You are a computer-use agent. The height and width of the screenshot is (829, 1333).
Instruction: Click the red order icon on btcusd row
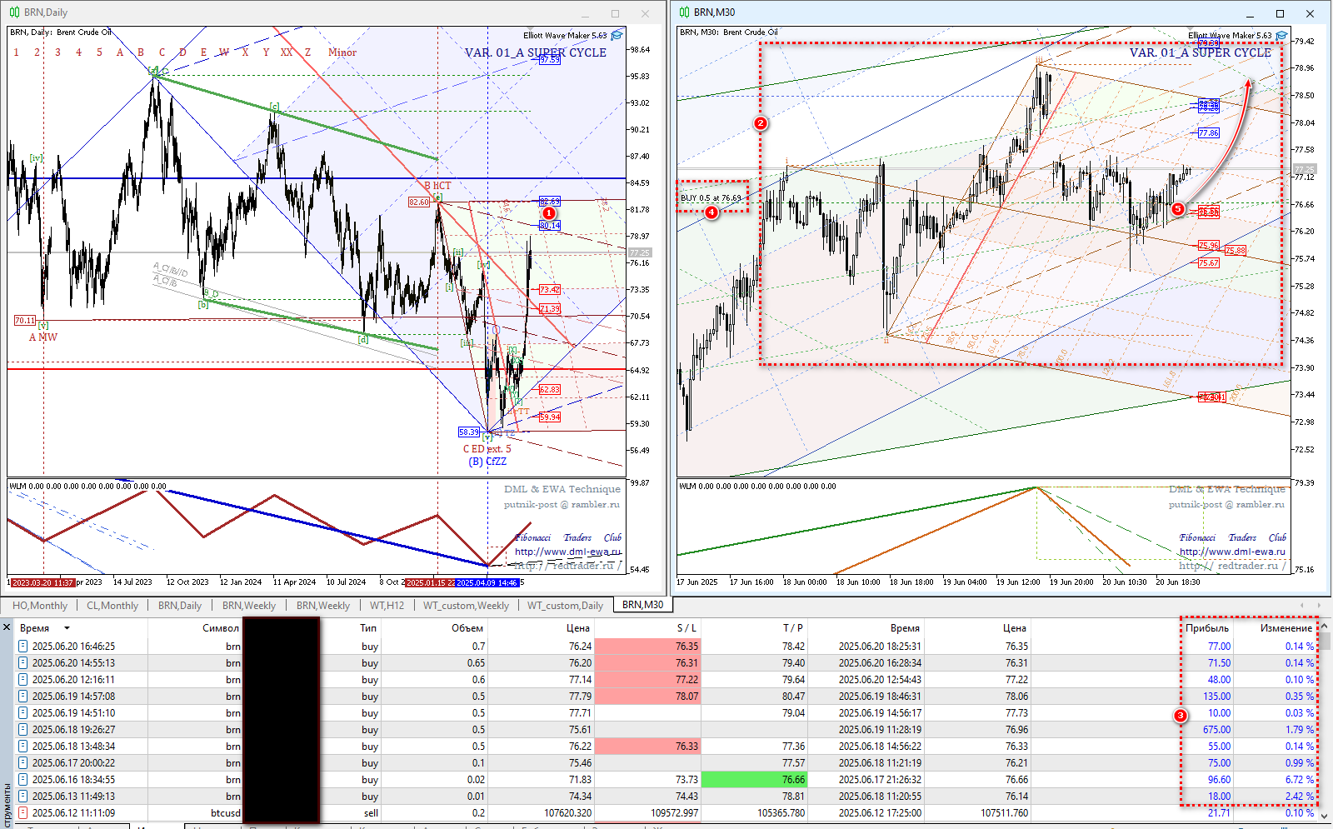point(22,812)
